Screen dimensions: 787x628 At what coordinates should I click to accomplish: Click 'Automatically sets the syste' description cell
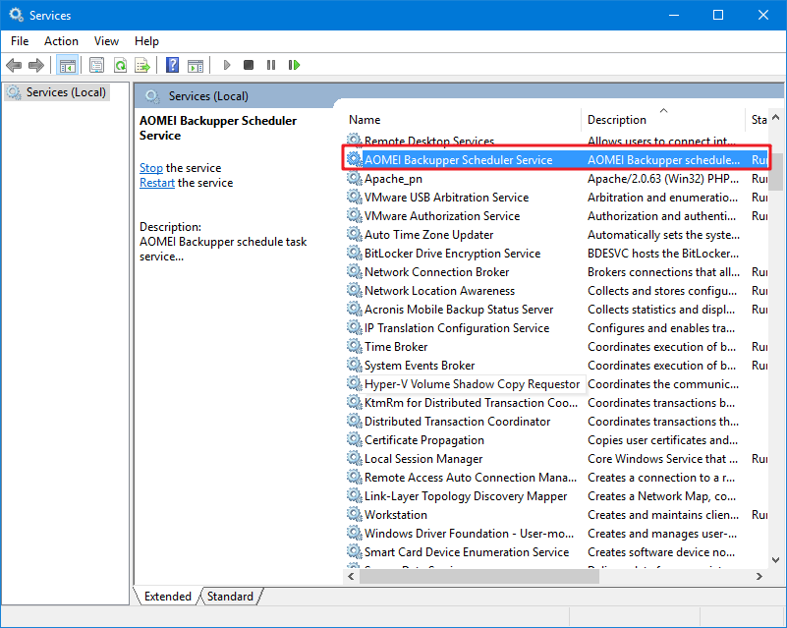tap(663, 235)
